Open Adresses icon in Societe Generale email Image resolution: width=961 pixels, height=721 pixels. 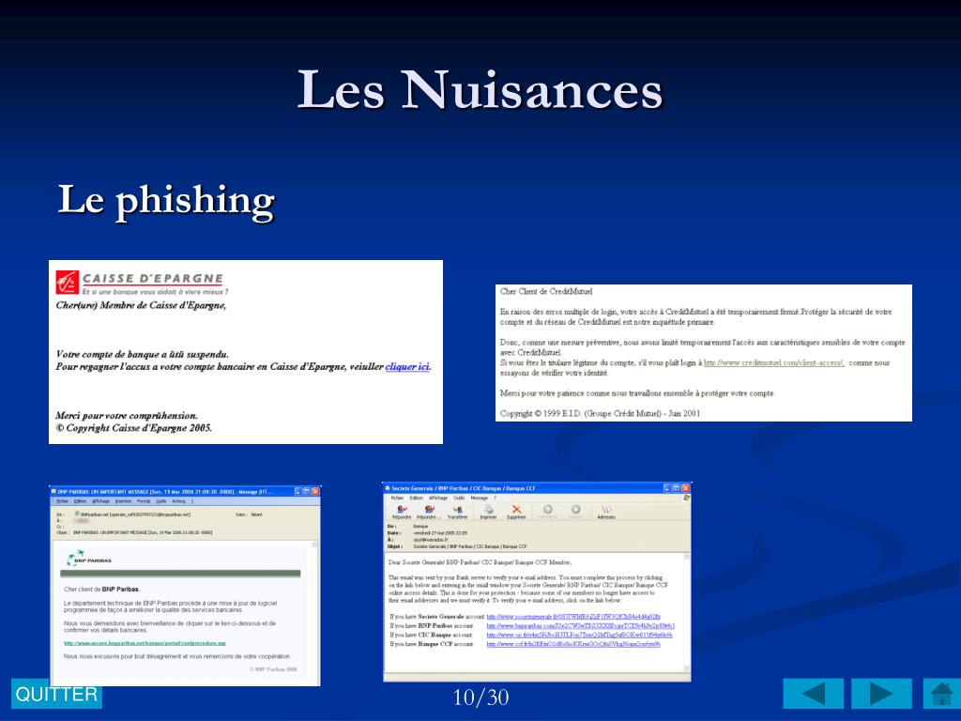[606, 512]
